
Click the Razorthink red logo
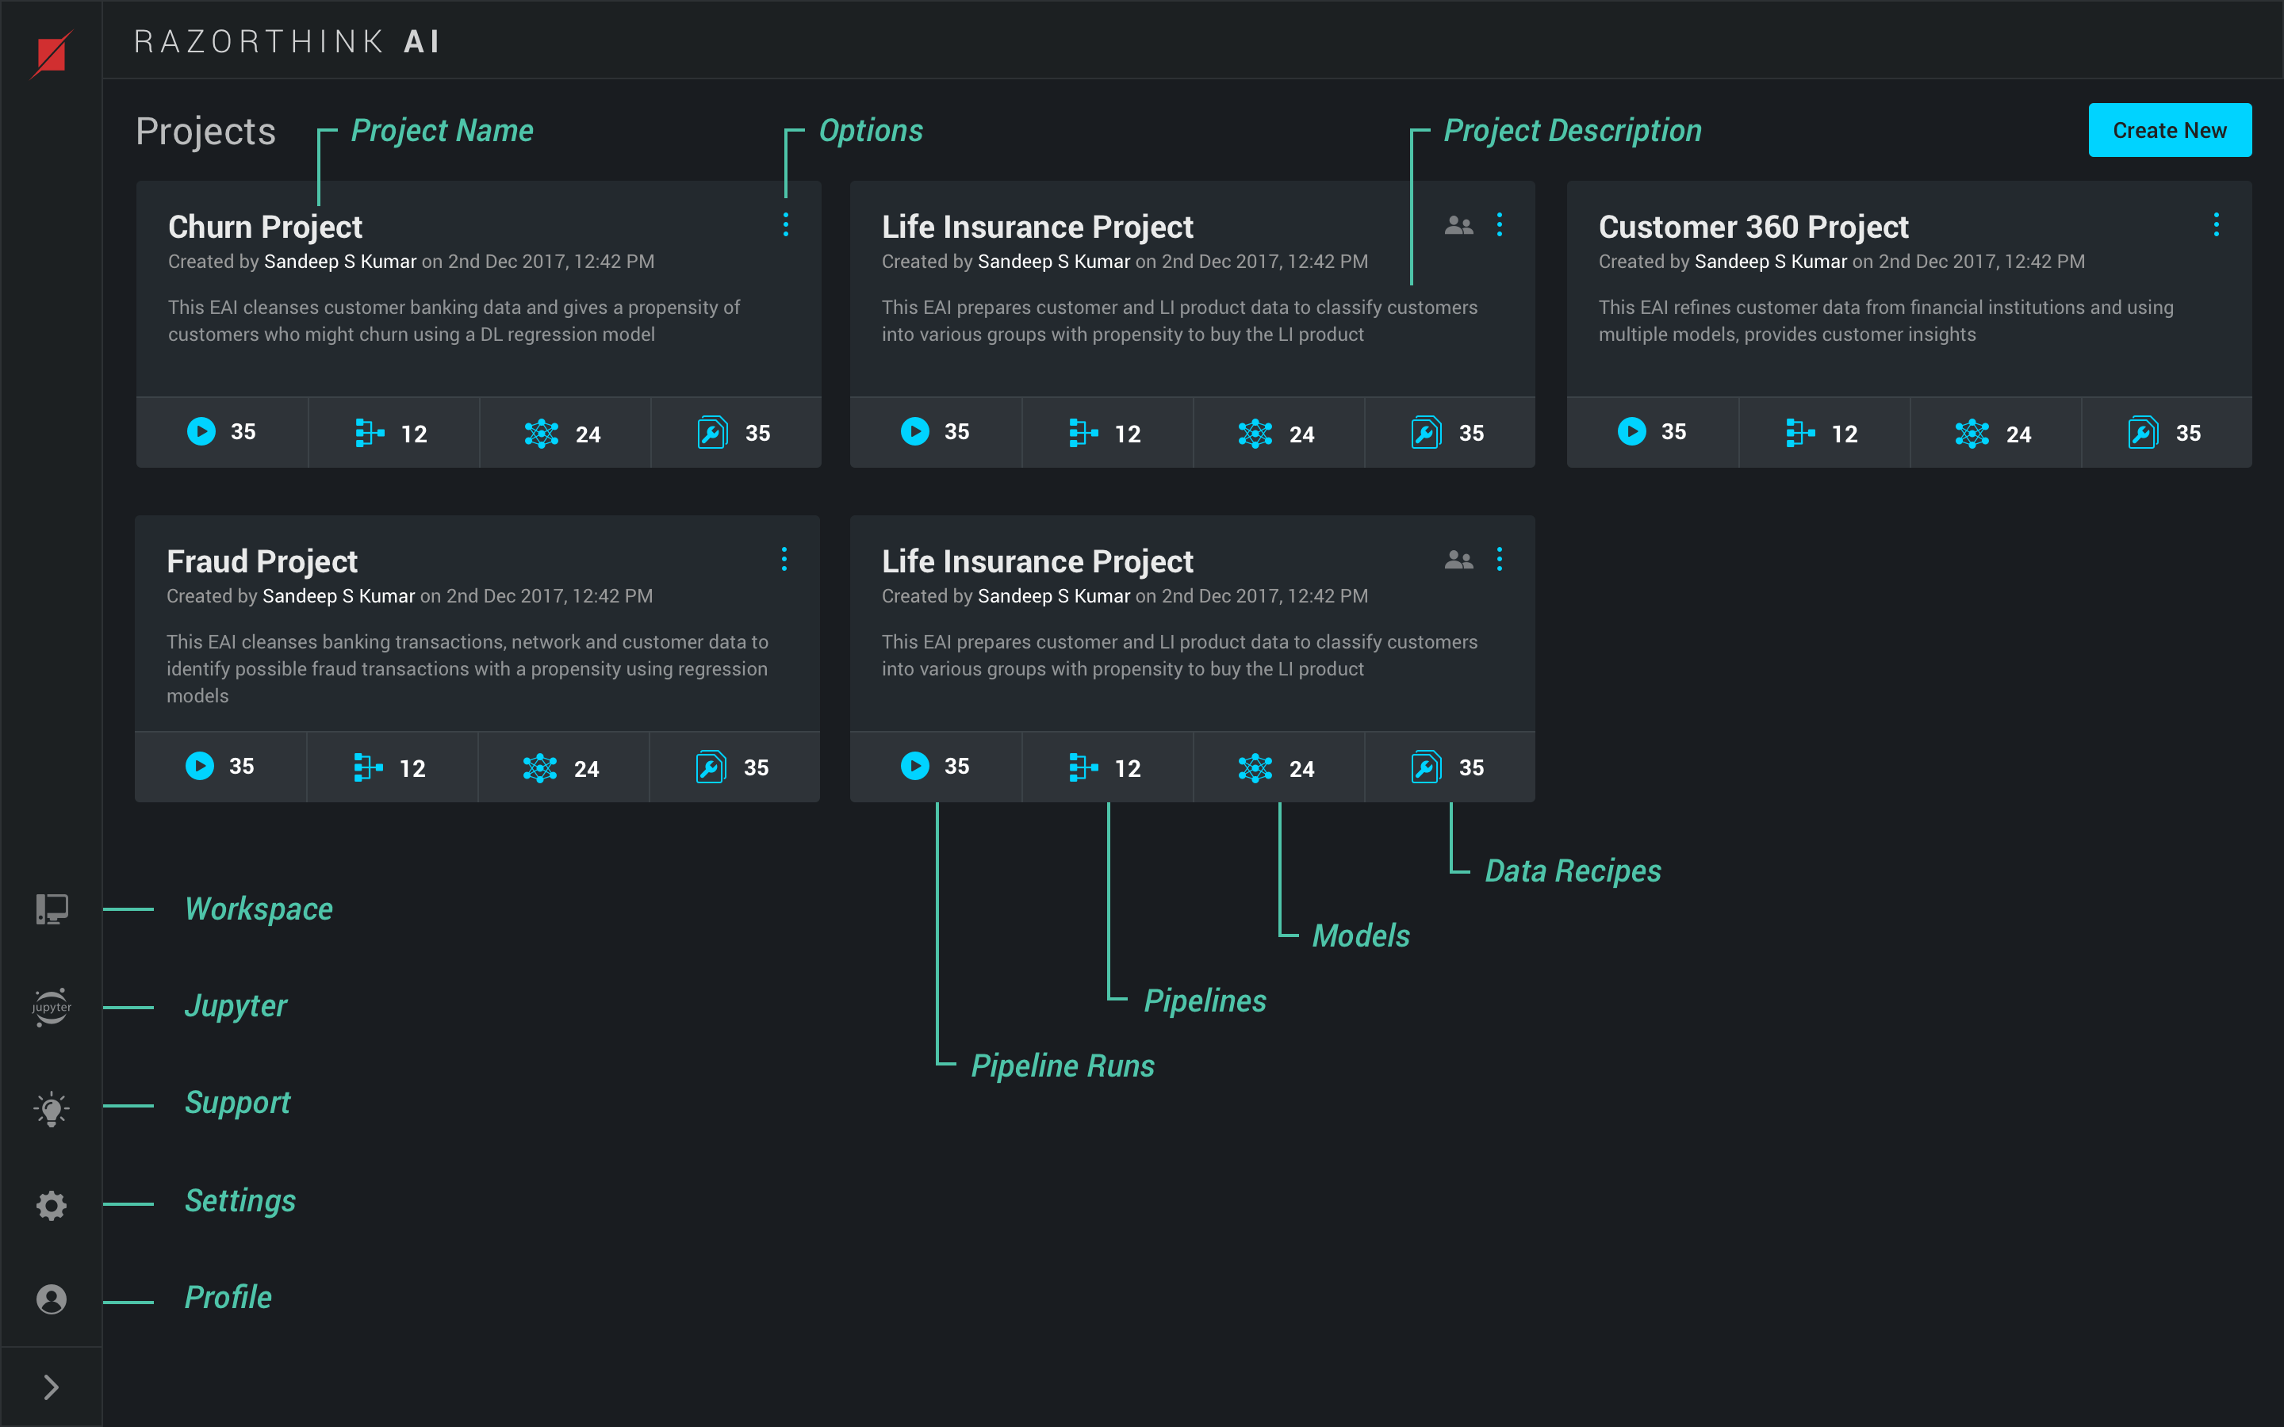pyautogui.click(x=51, y=55)
